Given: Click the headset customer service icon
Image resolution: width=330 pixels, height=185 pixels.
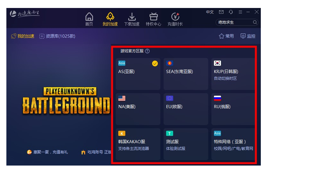Looking at the screenshot, I should tap(231, 12).
